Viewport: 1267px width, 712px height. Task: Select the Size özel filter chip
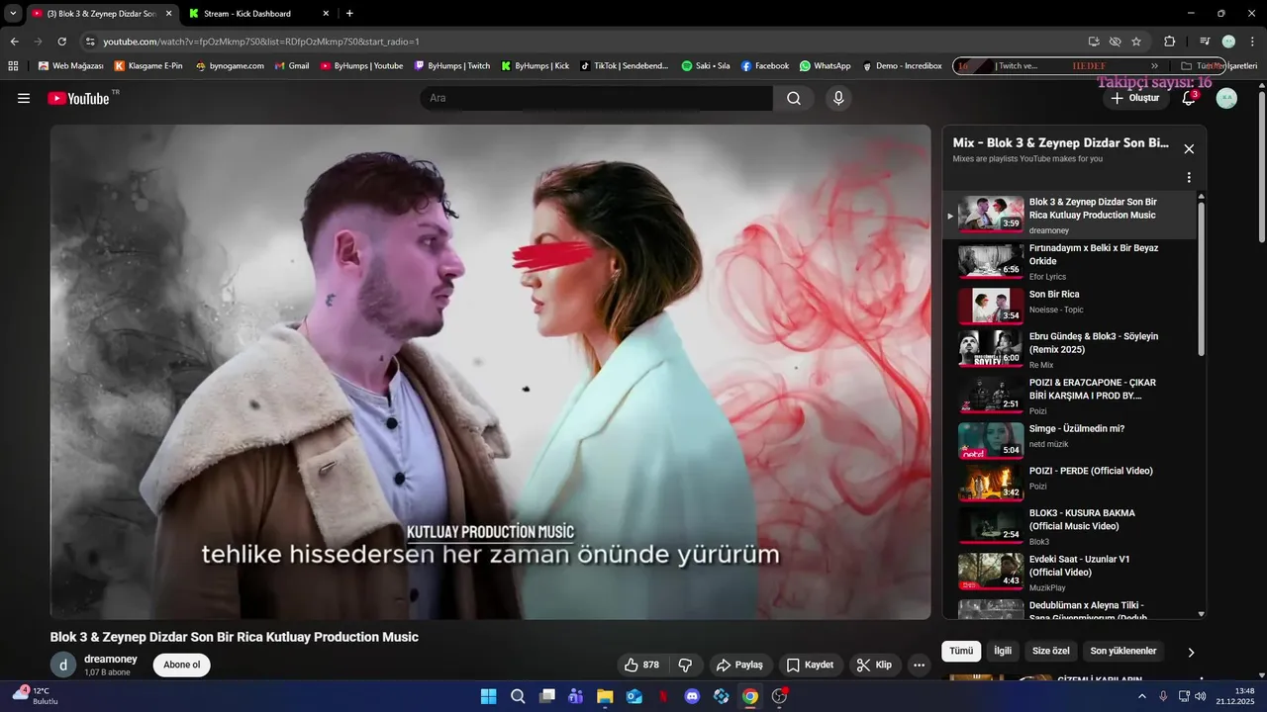coord(1051,651)
